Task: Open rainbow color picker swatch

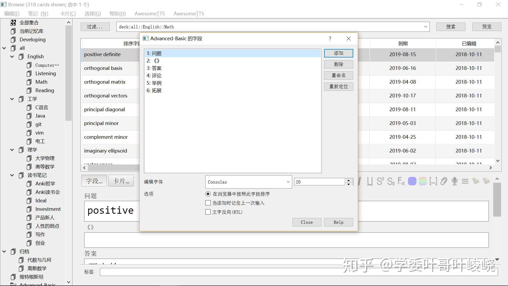Action: click(423, 181)
